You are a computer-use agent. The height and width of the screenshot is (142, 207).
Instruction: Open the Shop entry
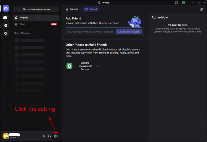click(36, 24)
